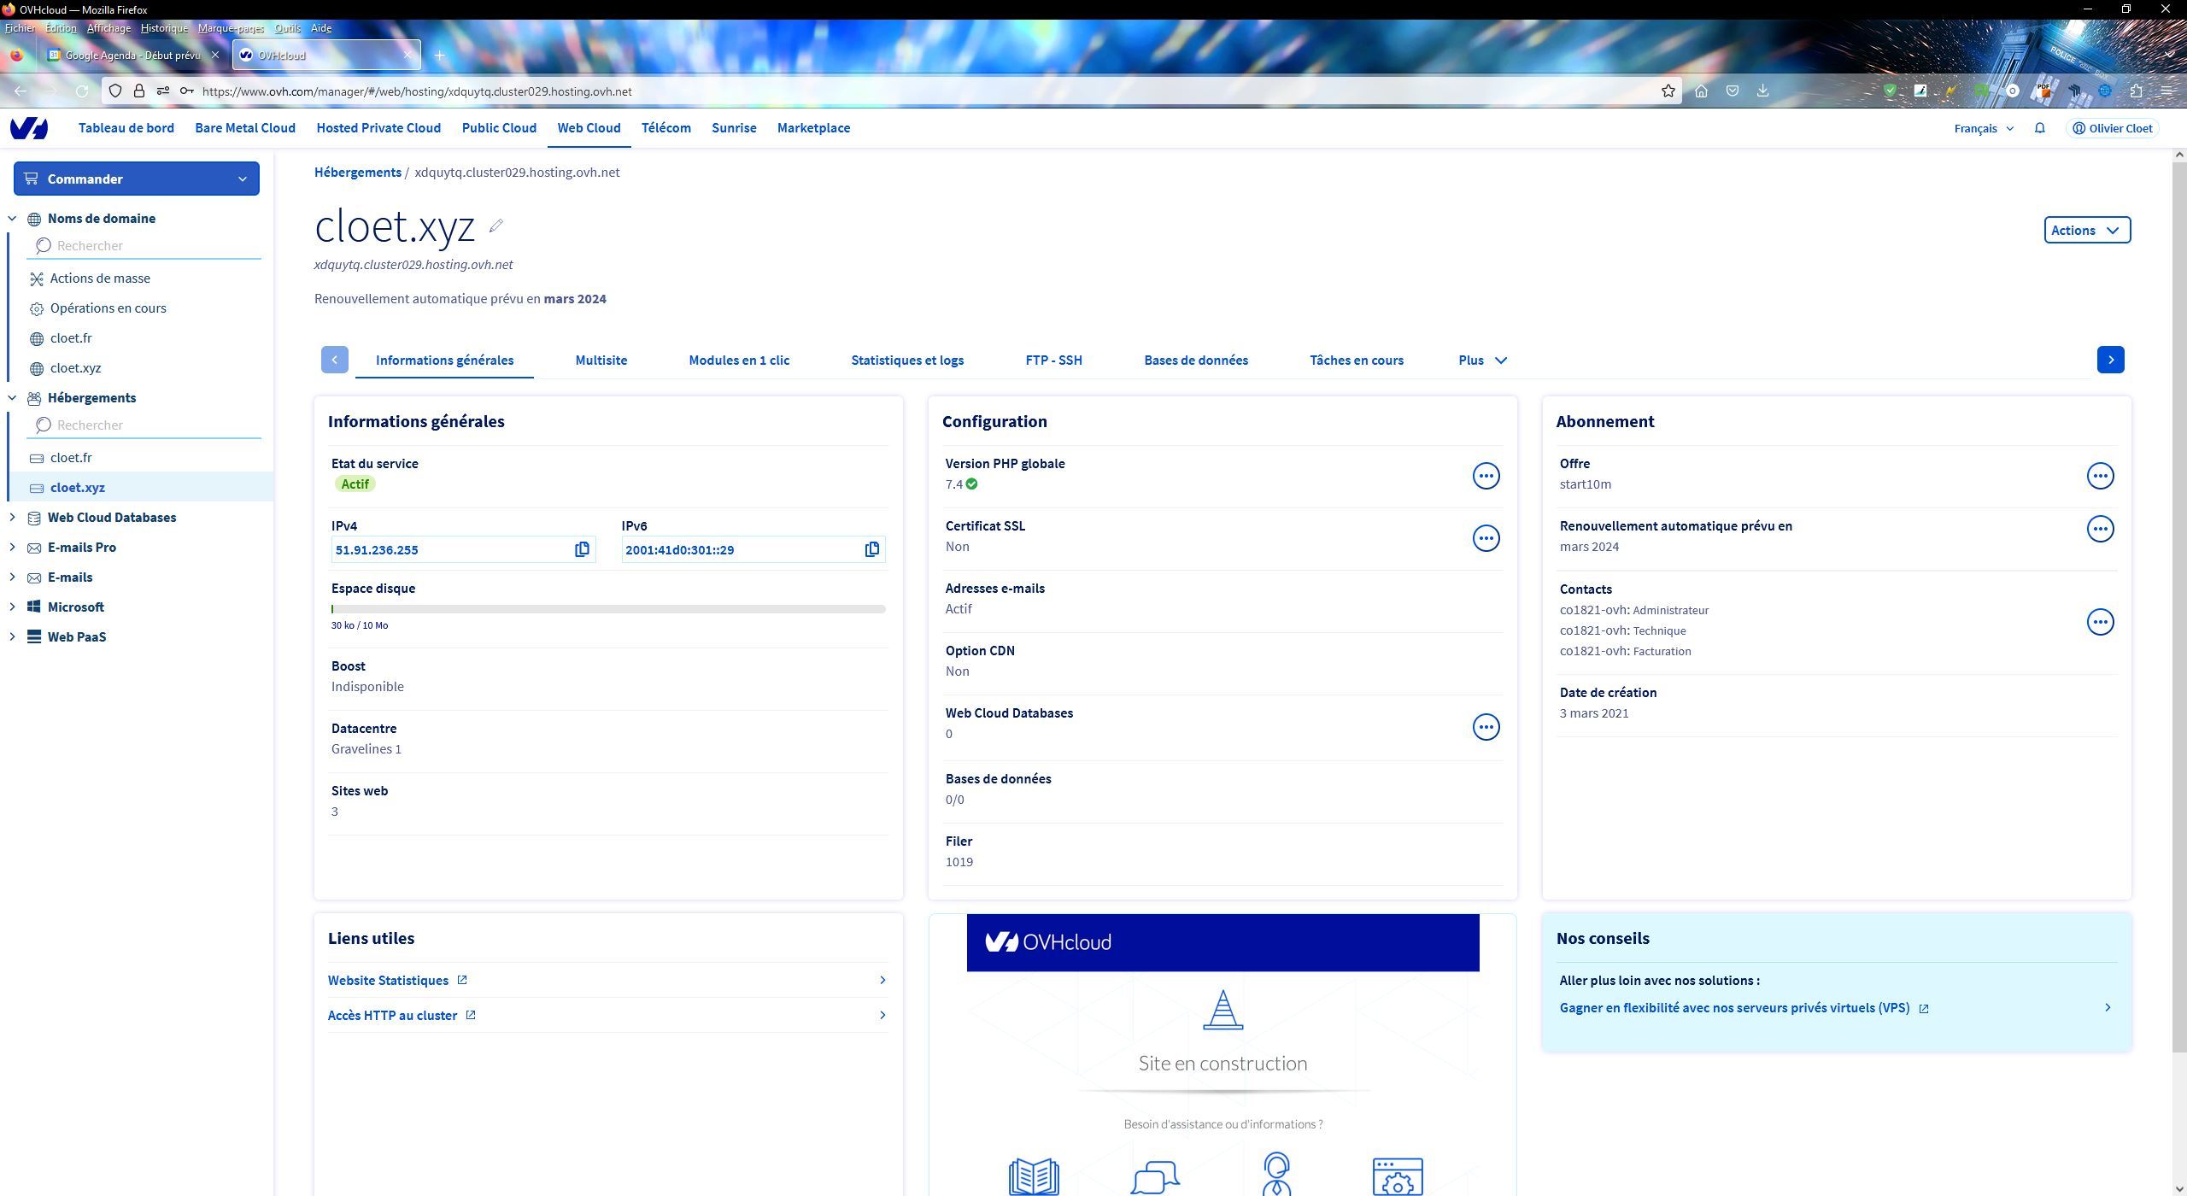Viewport: 2187px width, 1196px height.
Task: Open options menu for Version PHP globale
Action: 1486,476
